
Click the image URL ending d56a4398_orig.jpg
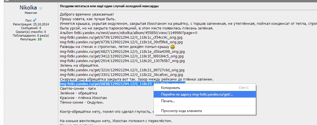(x=122, y=52)
